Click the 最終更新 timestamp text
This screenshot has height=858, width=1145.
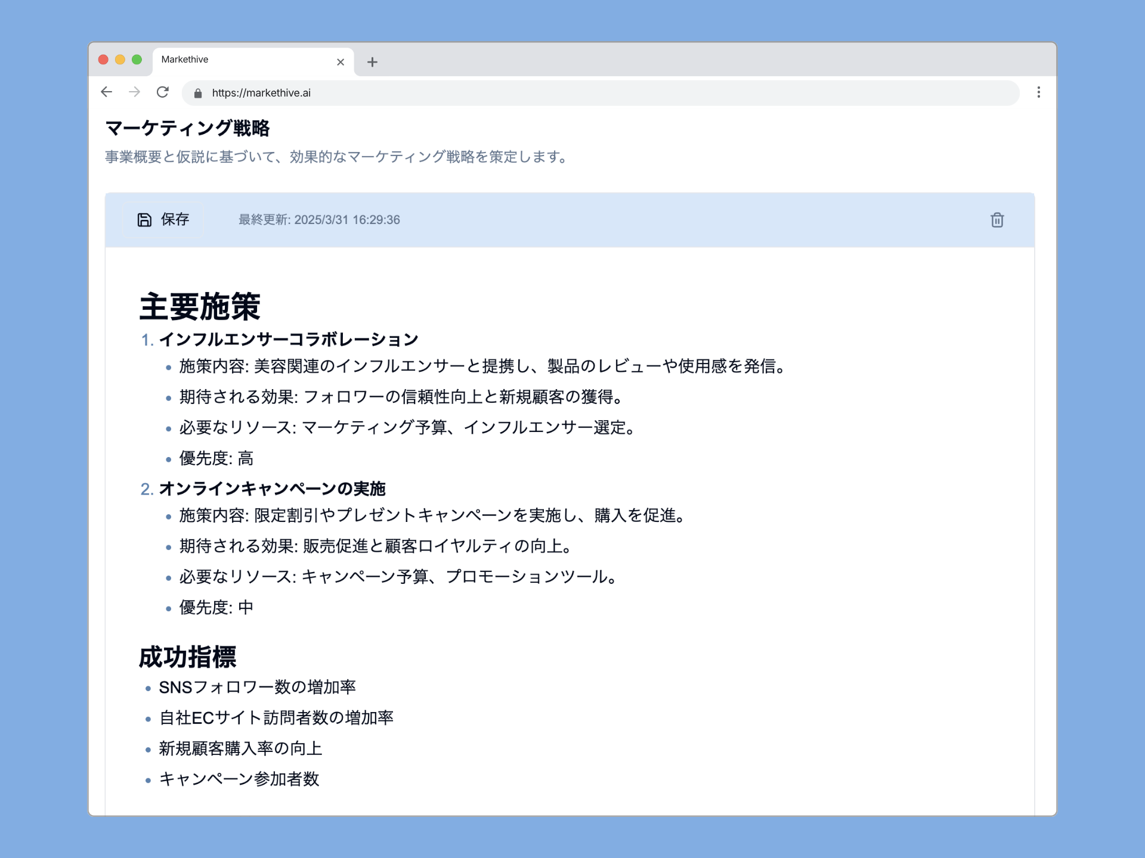tap(320, 220)
